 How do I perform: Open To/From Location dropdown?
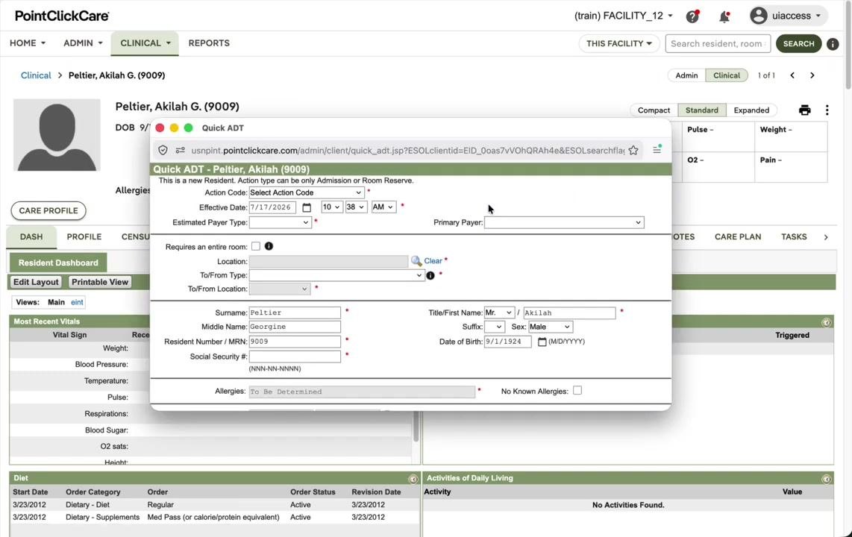coord(279,289)
